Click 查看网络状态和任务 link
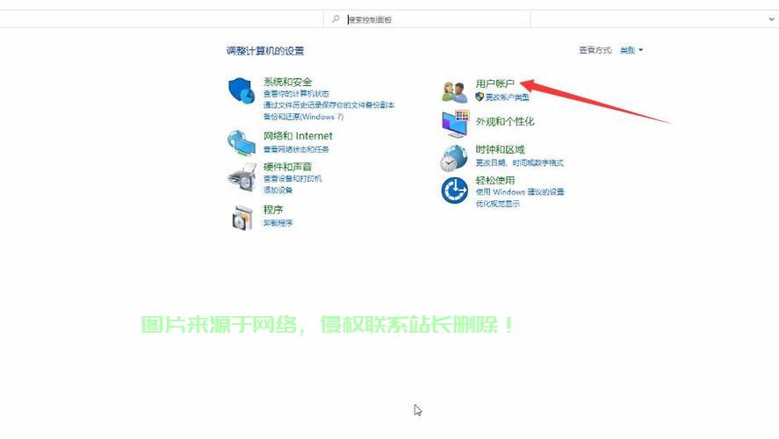The height and width of the screenshot is (439, 779). (298, 149)
